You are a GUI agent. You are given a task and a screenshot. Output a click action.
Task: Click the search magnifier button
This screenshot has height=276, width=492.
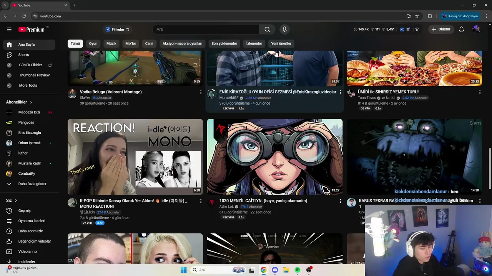click(267, 30)
